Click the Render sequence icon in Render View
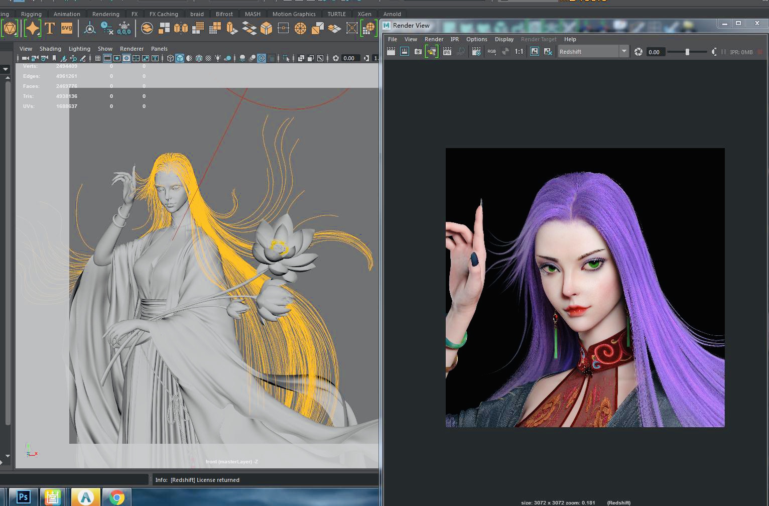This screenshot has height=506, width=769. [432, 51]
